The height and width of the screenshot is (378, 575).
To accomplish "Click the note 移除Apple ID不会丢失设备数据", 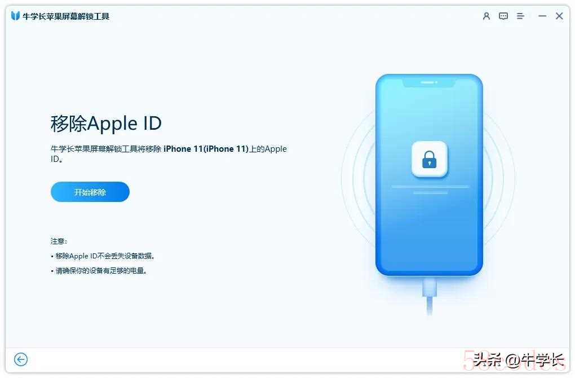I will (x=104, y=256).
